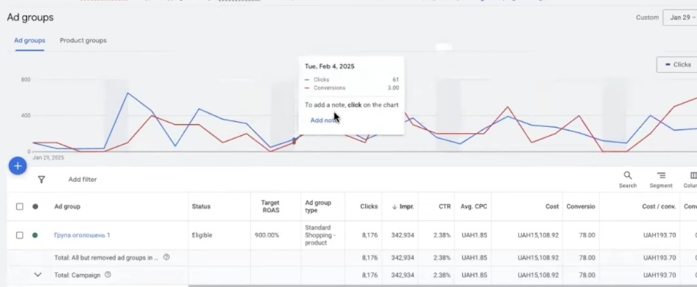697x287 pixels.
Task: Click green status dot for Група оголошень 1
Action: coord(35,235)
